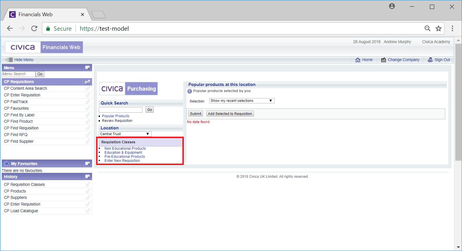This screenshot has width=462, height=251.
Task: Open CP Suppliers from History
Action: [x=15, y=197]
